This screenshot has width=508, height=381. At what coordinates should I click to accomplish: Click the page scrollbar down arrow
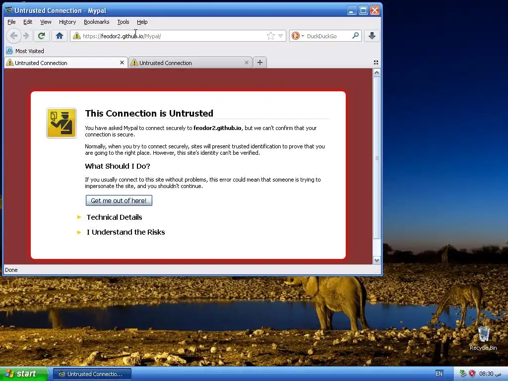click(377, 260)
